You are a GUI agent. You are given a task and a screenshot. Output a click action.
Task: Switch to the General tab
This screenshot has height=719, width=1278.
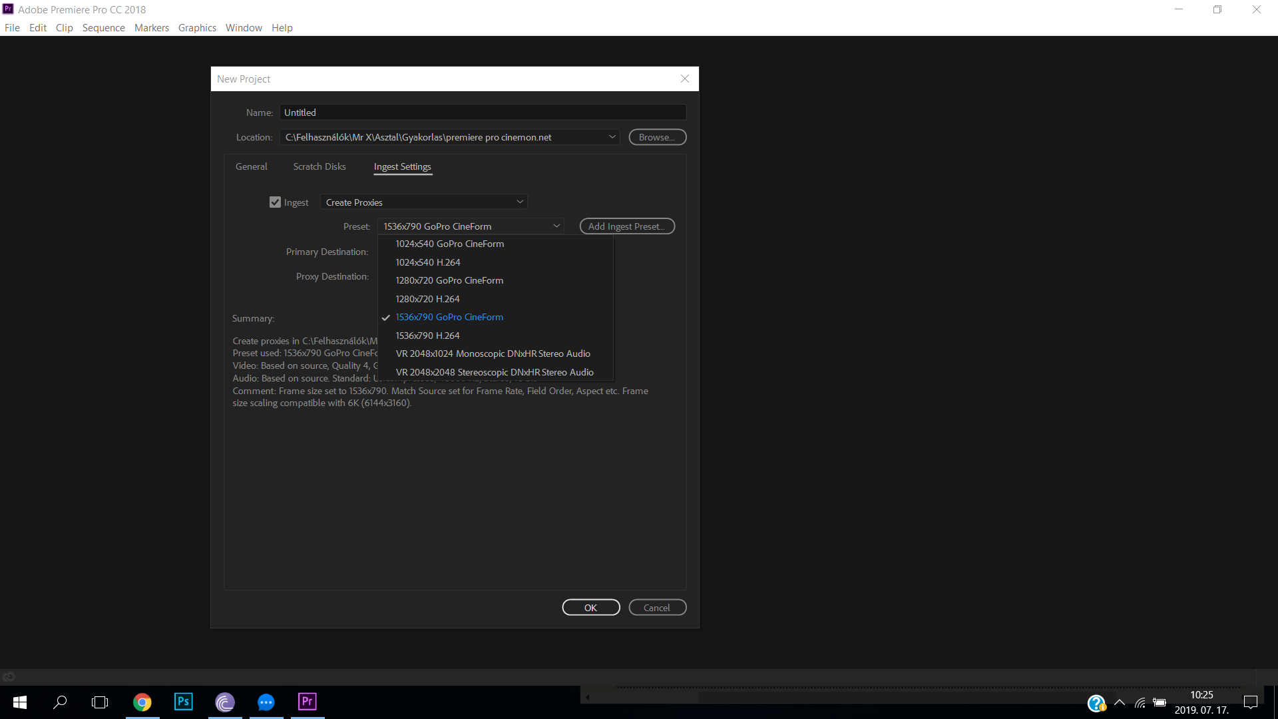click(x=251, y=166)
